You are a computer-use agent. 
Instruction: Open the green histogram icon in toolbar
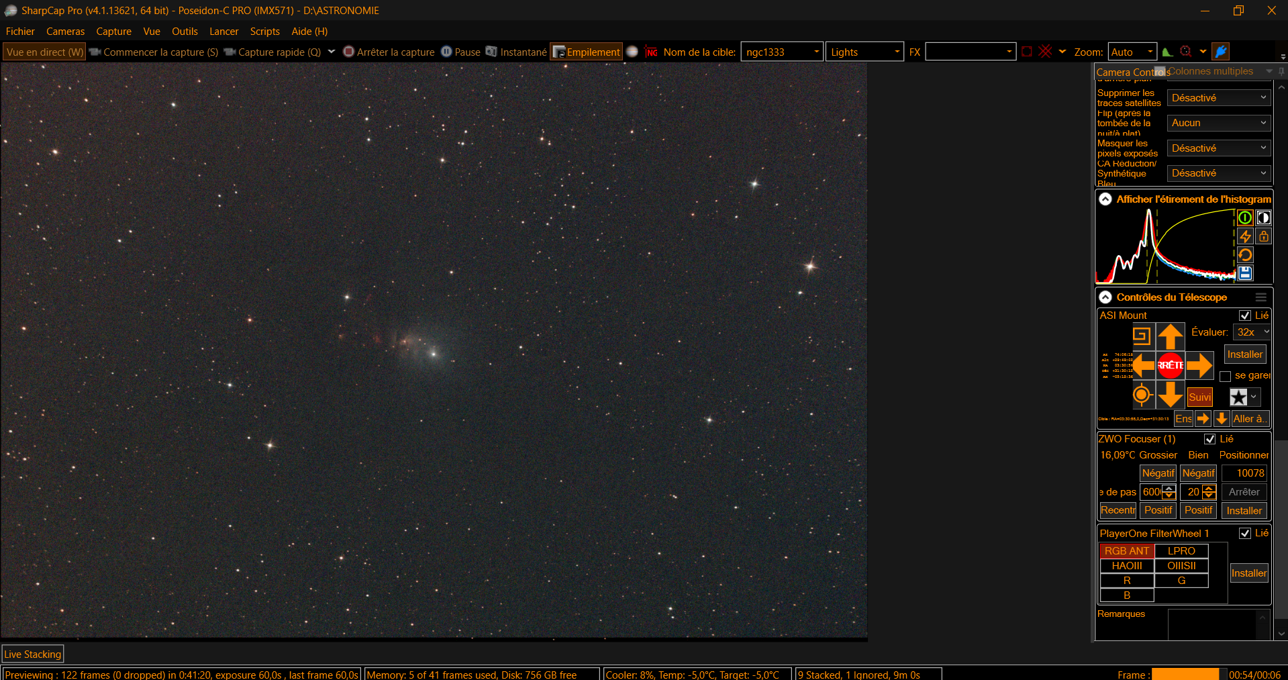pos(1167,52)
